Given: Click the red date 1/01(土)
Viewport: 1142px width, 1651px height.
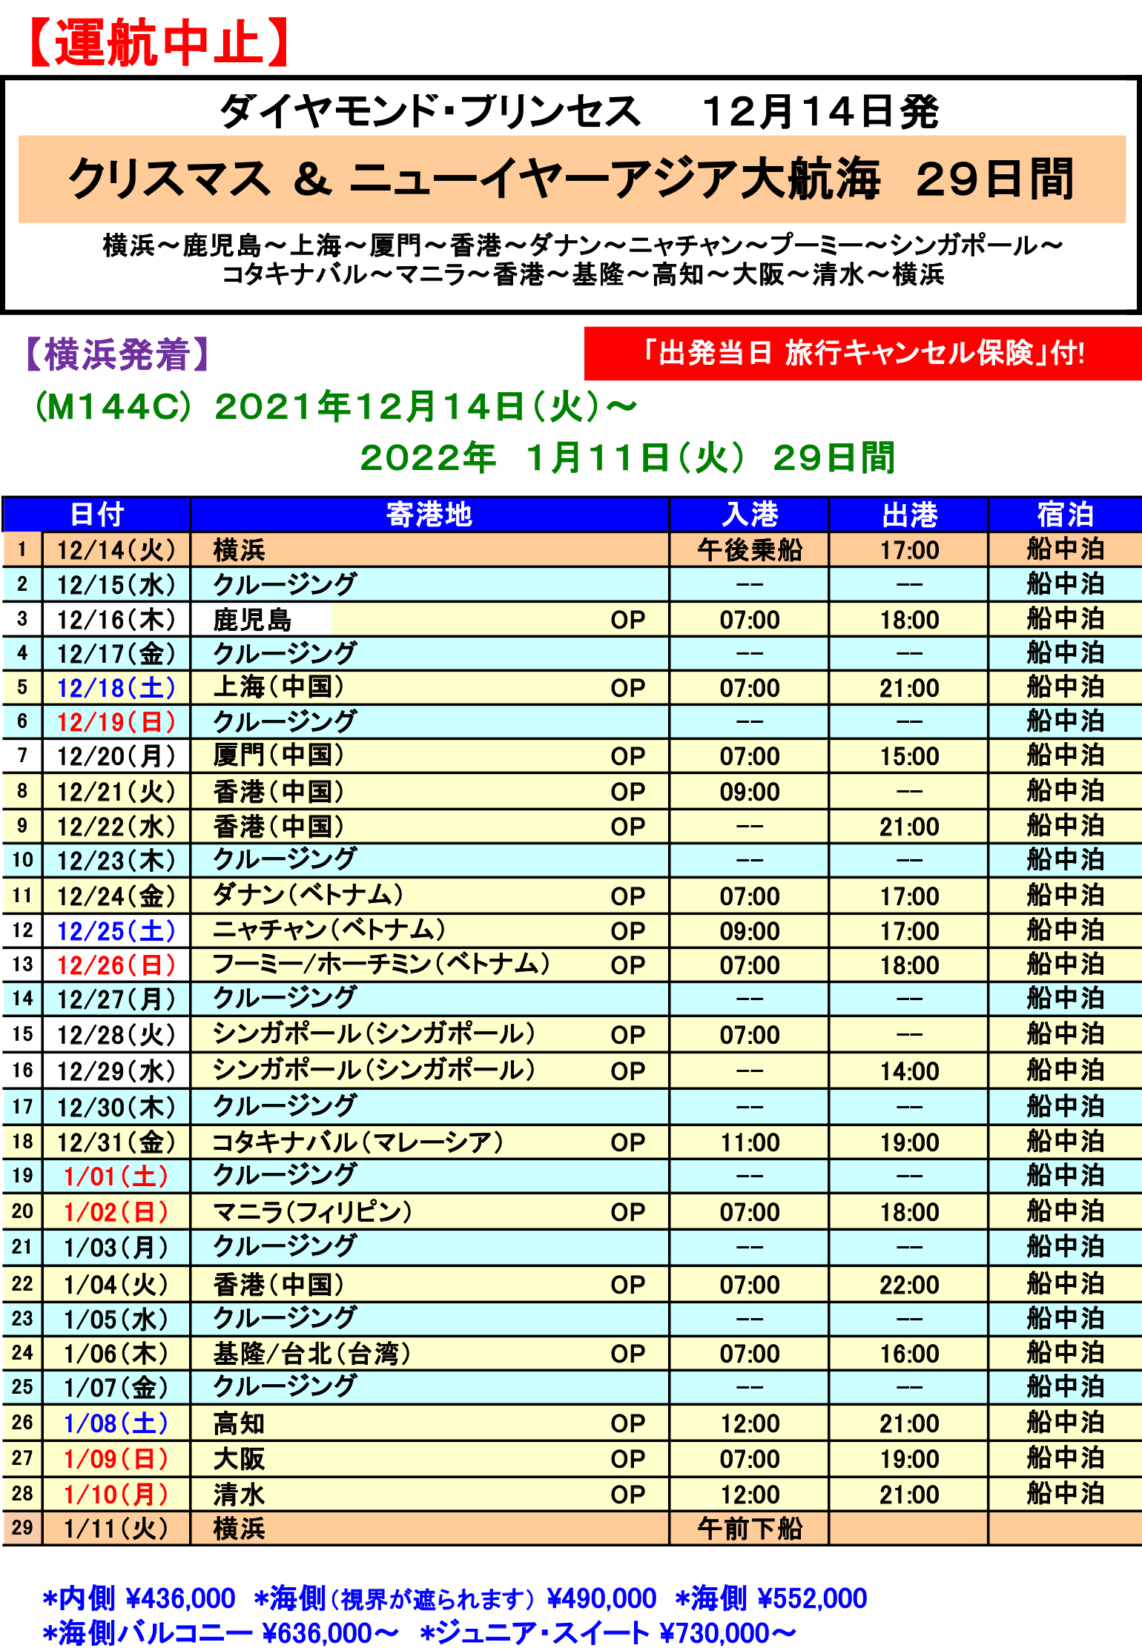Looking at the screenshot, I should [x=116, y=1176].
